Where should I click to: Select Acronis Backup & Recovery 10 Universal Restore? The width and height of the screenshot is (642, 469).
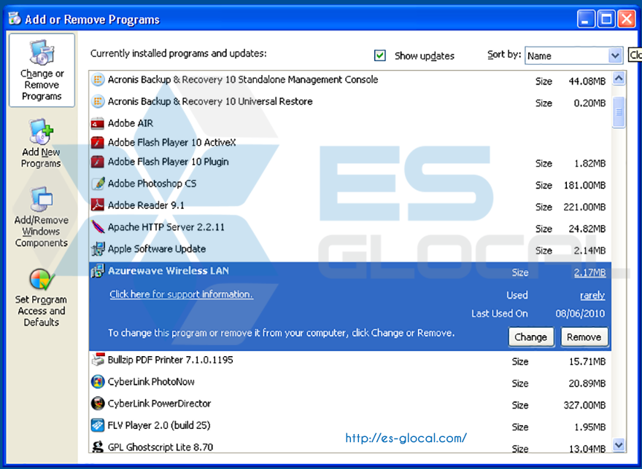point(350,101)
